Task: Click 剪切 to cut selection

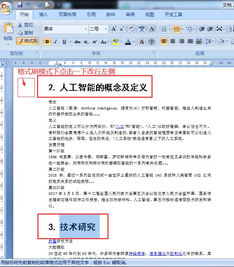Action: (25, 25)
